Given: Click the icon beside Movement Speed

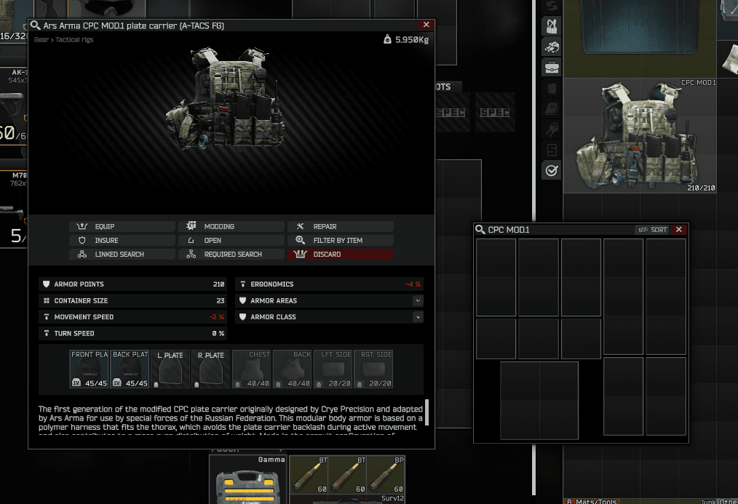Looking at the screenshot, I should 46,317.
